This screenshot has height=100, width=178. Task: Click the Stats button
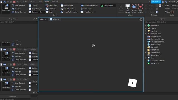click(167, 6)
